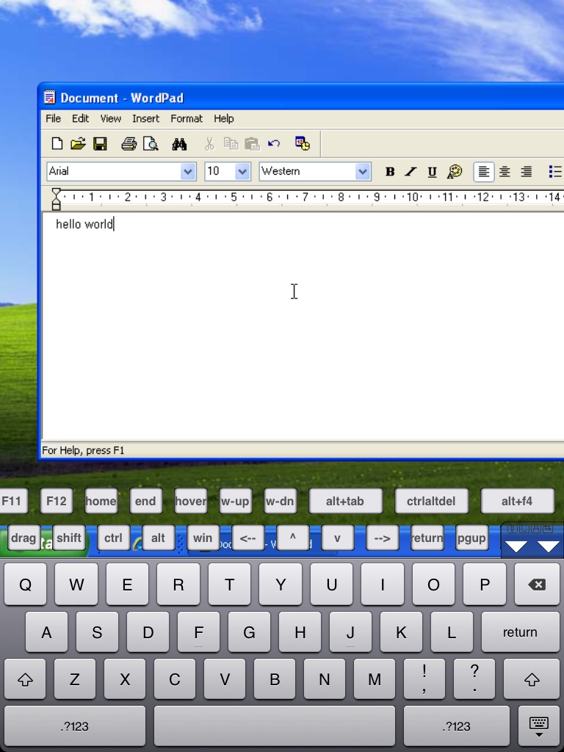Open the Format menu

pyautogui.click(x=187, y=118)
